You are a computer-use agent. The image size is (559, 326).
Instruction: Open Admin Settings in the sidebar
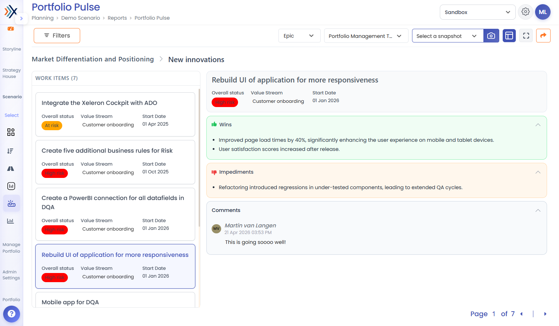[x=11, y=275]
